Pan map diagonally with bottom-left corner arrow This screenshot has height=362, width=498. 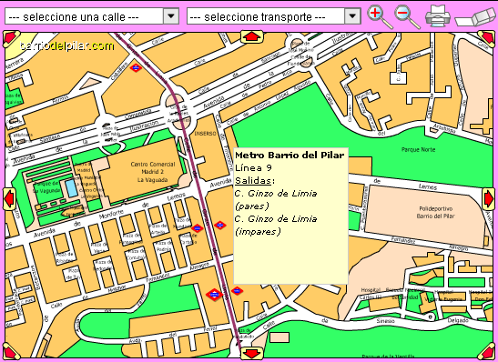[11, 351]
